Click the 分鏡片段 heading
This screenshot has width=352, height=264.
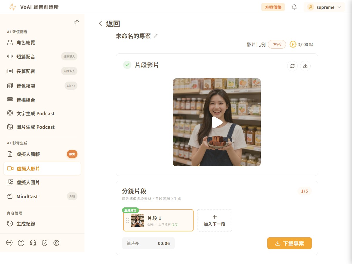[x=134, y=191]
